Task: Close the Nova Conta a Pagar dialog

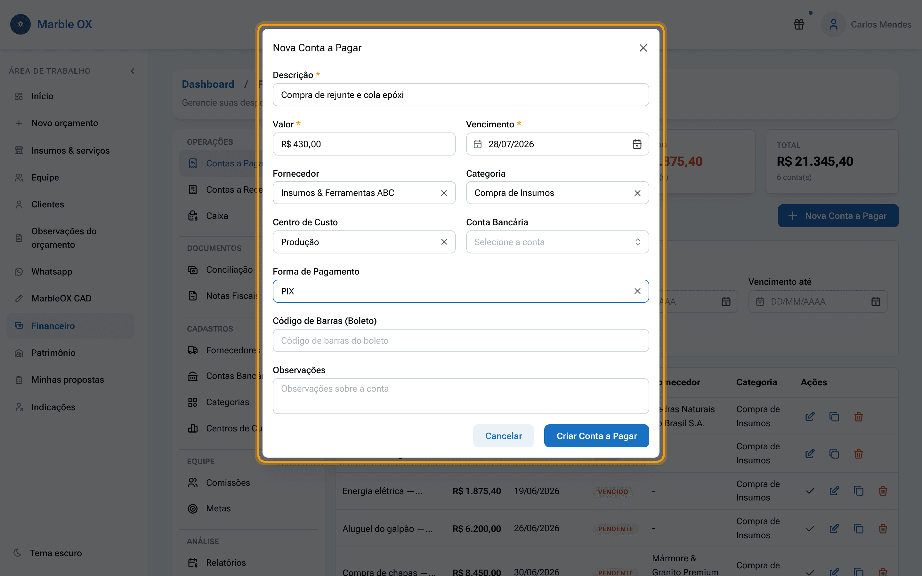Action: coord(643,48)
